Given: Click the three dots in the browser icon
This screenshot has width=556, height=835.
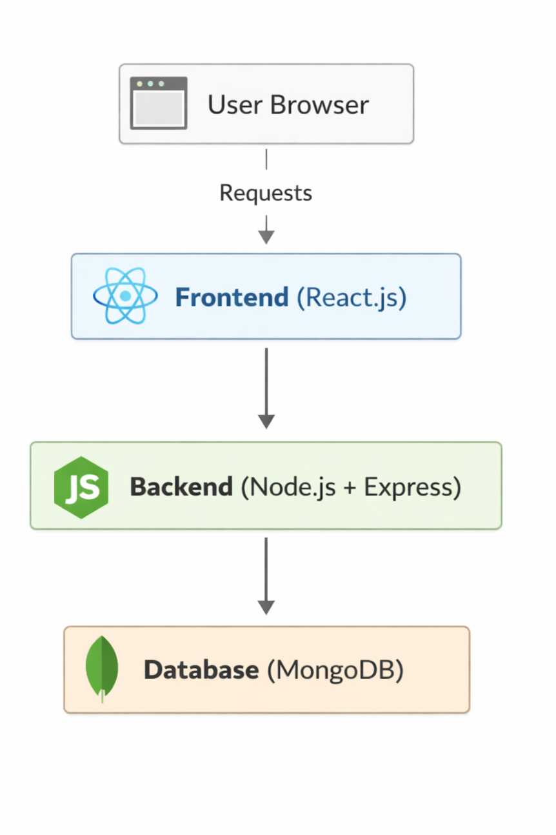Looking at the screenshot, I should pos(150,84).
